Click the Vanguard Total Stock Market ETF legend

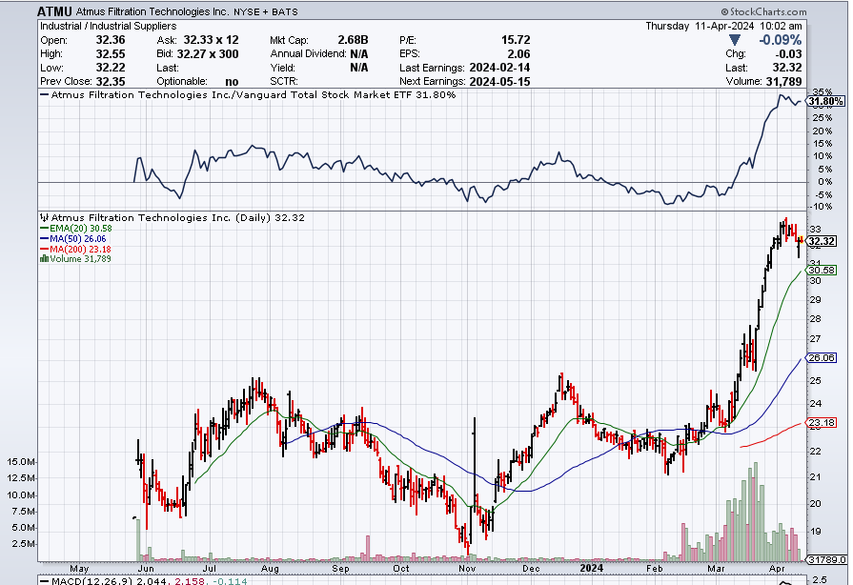point(248,94)
